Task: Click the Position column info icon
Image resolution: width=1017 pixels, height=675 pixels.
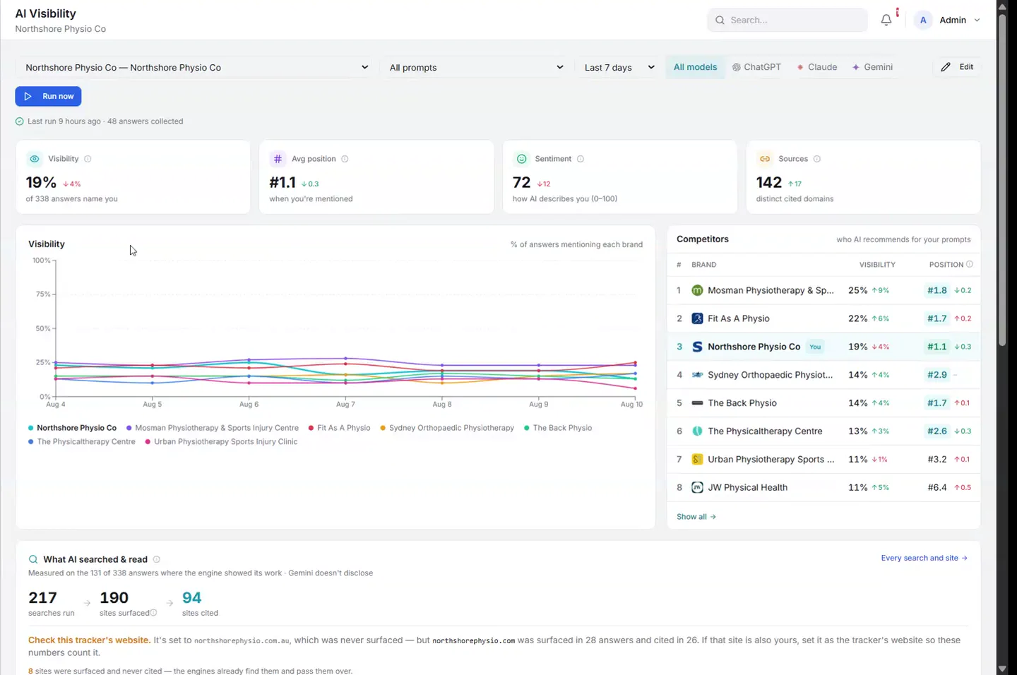Action: coord(970,264)
